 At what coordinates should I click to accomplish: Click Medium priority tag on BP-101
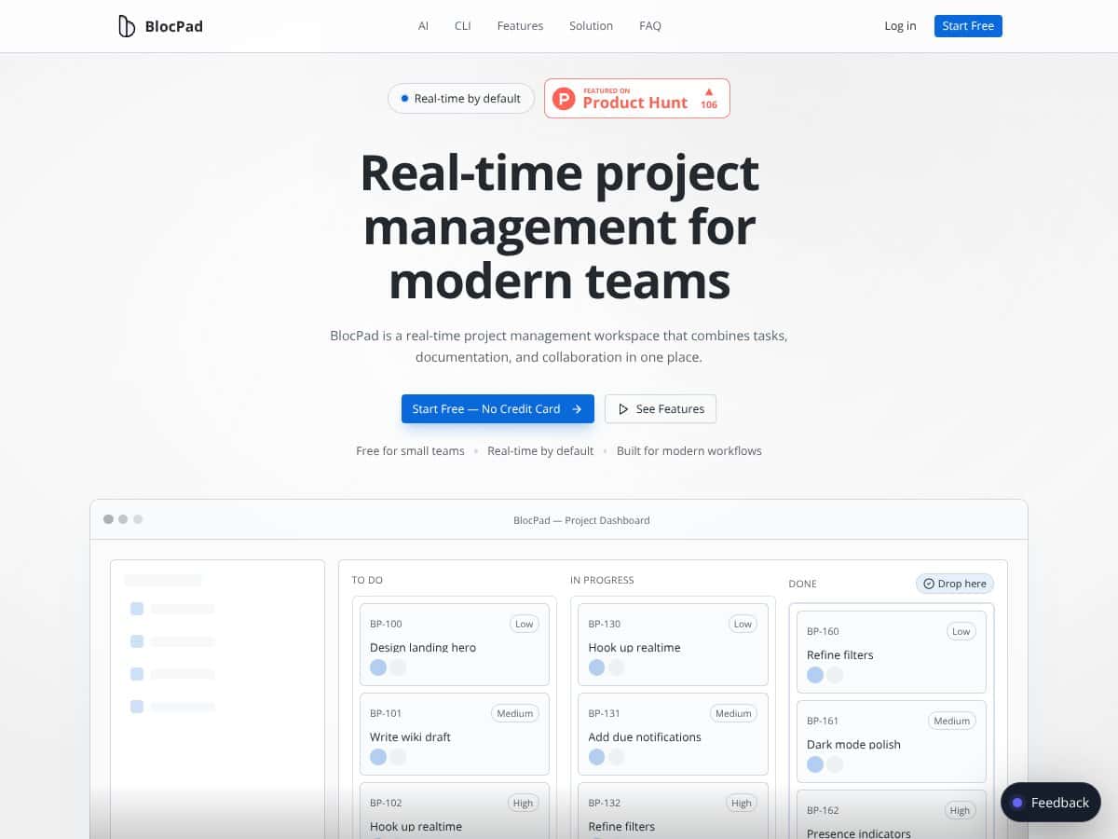pos(514,713)
